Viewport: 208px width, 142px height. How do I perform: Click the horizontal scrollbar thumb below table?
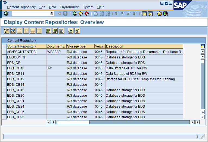pos(73,122)
